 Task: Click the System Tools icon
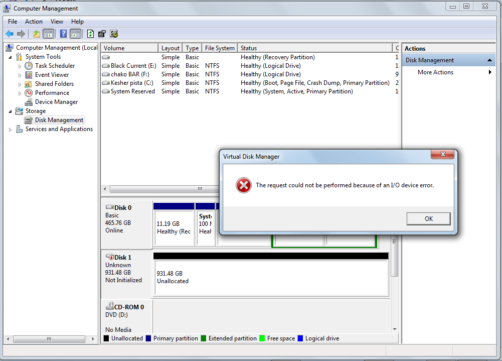pos(19,57)
